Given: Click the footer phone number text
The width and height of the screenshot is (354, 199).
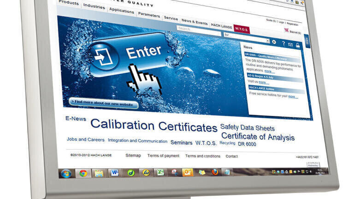Looking at the screenshot, I should pos(307,157).
